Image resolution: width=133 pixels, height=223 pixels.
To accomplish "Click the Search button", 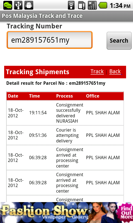I will 119,40.
